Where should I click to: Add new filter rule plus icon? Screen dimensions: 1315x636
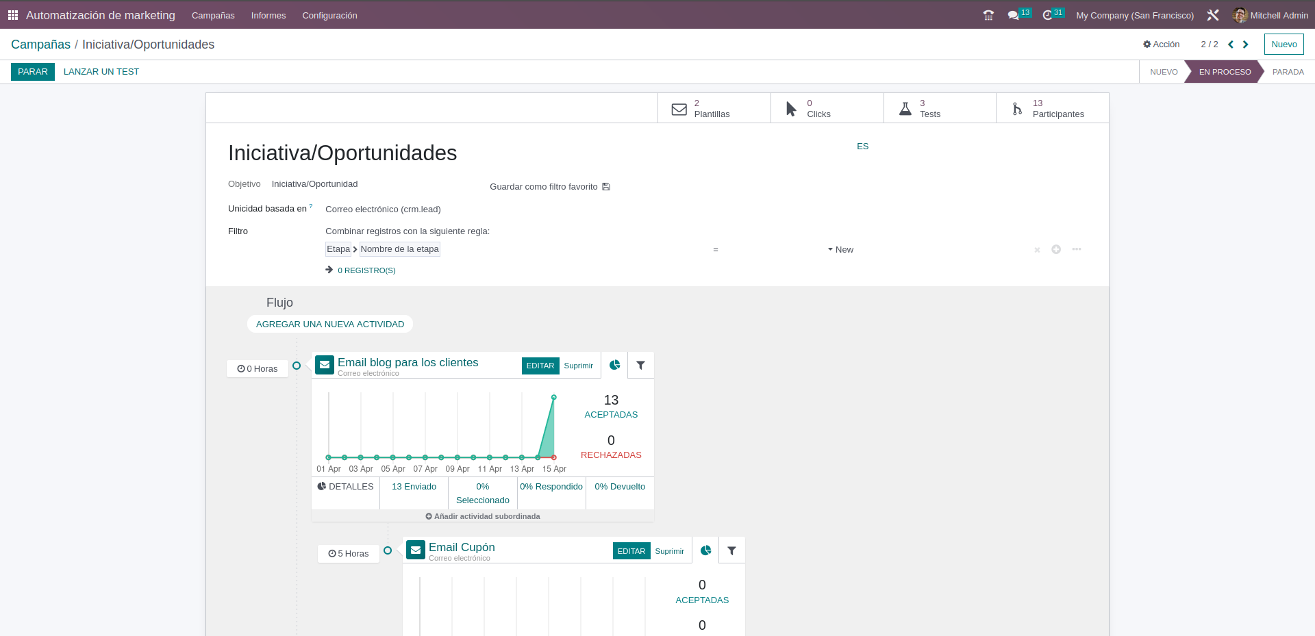point(1056,249)
